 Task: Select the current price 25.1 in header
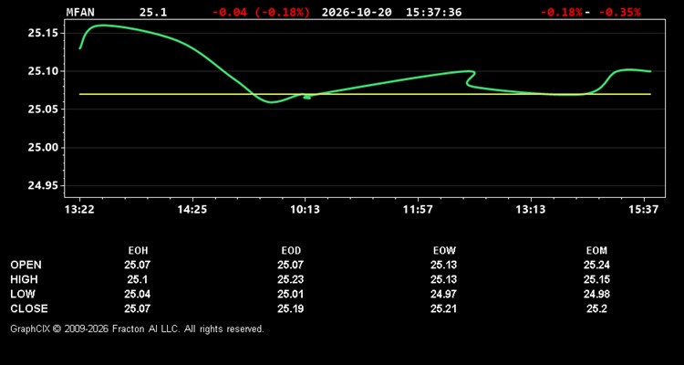(x=153, y=12)
